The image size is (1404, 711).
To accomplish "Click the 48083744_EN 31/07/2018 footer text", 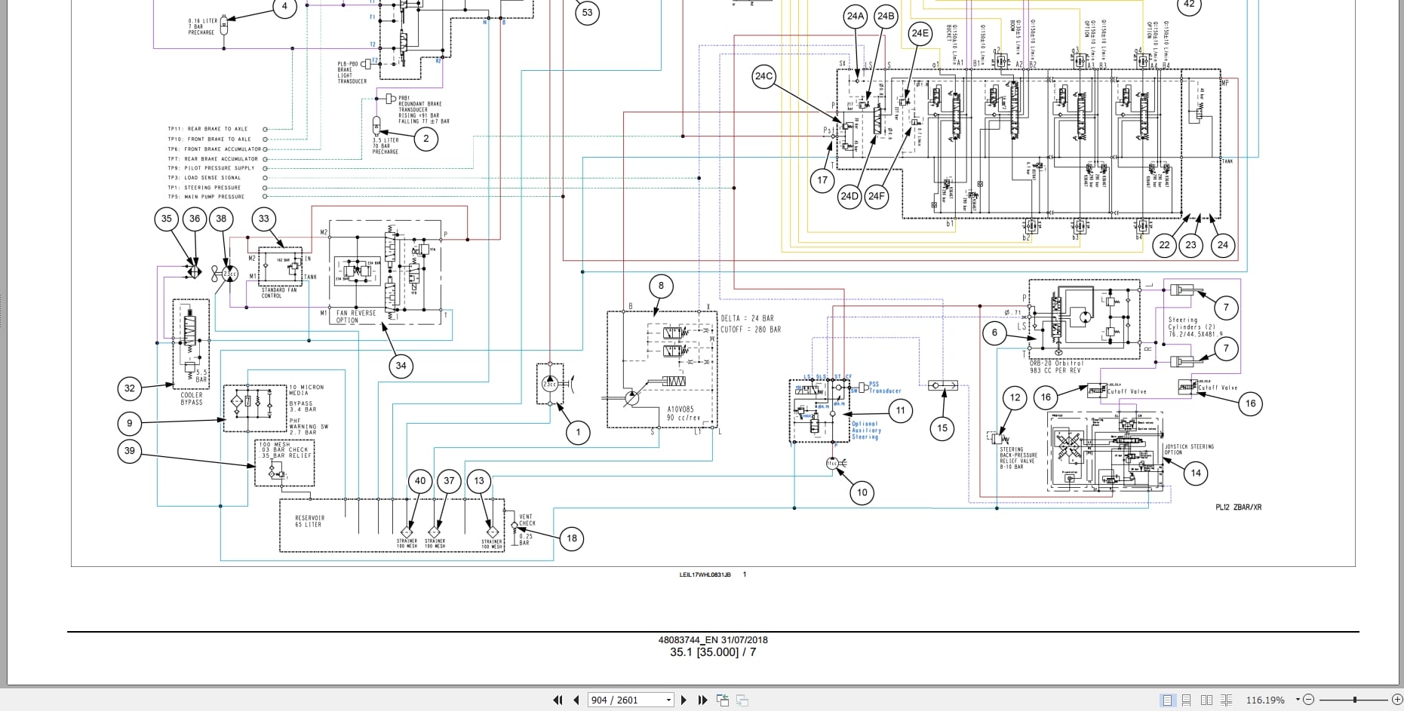I will point(713,640).
